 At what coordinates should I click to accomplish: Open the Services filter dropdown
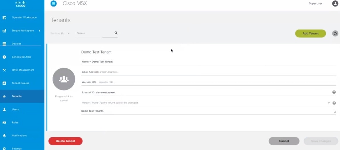[60, 34]
